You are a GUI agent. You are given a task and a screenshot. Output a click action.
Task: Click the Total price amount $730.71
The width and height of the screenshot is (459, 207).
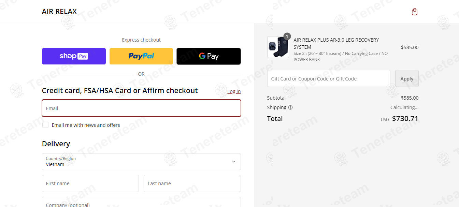click(x=405, y=119)
